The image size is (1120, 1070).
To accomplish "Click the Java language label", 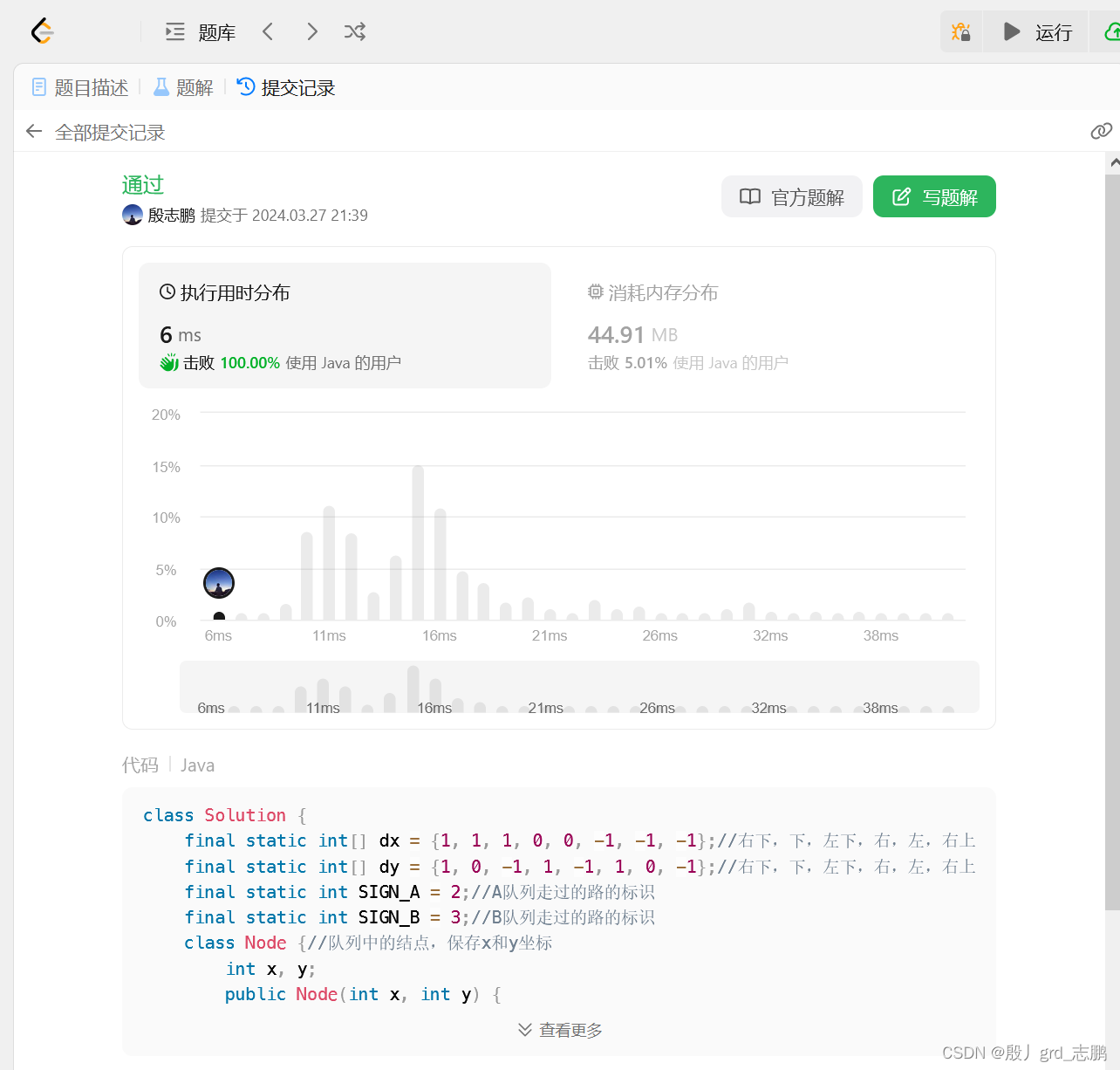I will pyautogui.click(x=197, y=765).
